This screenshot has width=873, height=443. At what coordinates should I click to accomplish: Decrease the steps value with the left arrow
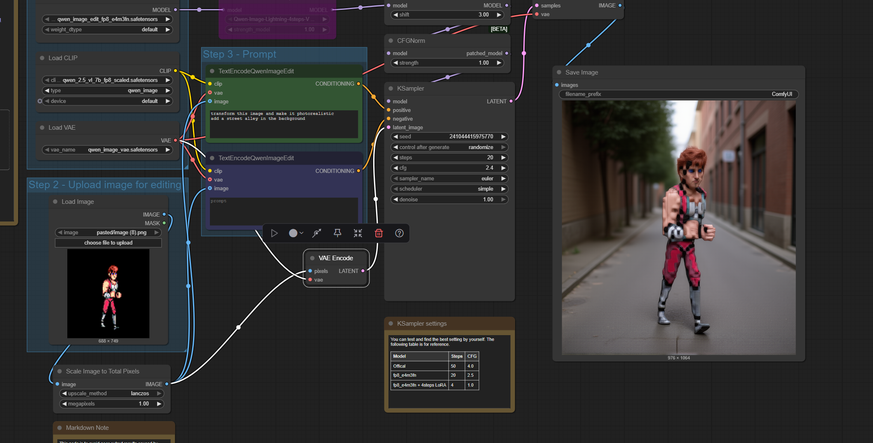click(x=396, y=158)
